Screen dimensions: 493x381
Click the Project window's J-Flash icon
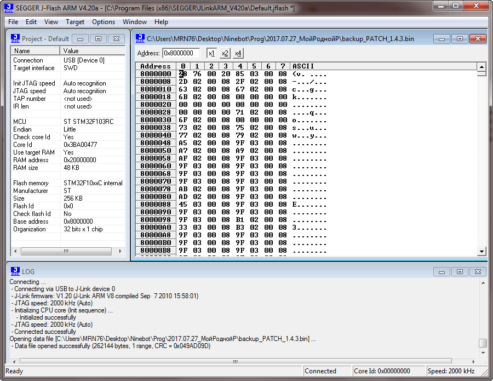pyautogui.click(x=15, y=39)
